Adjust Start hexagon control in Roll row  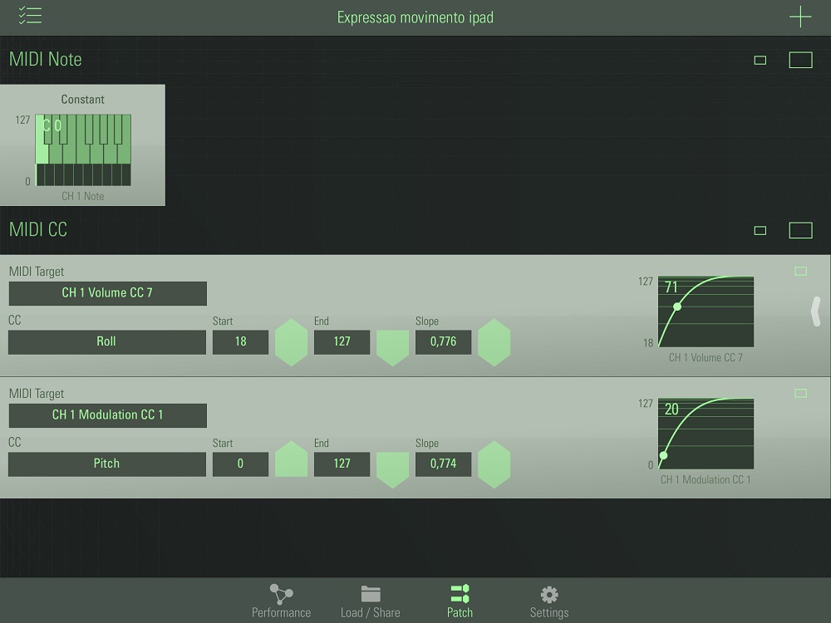[291, 343]
